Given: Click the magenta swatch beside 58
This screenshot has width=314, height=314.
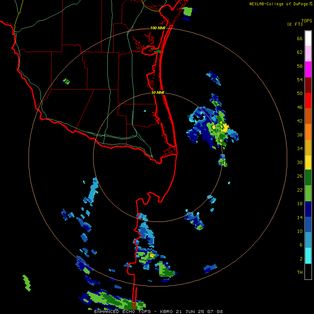Looking at the screenshot, I should click(x=308, y=69).
